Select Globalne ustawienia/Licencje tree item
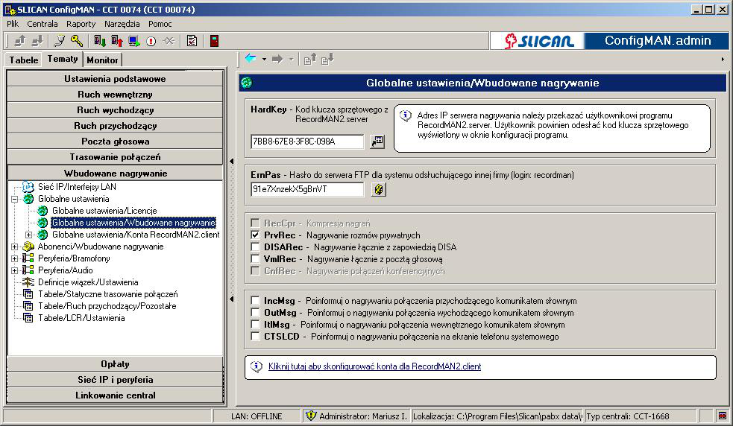 (x=104, y=211)
